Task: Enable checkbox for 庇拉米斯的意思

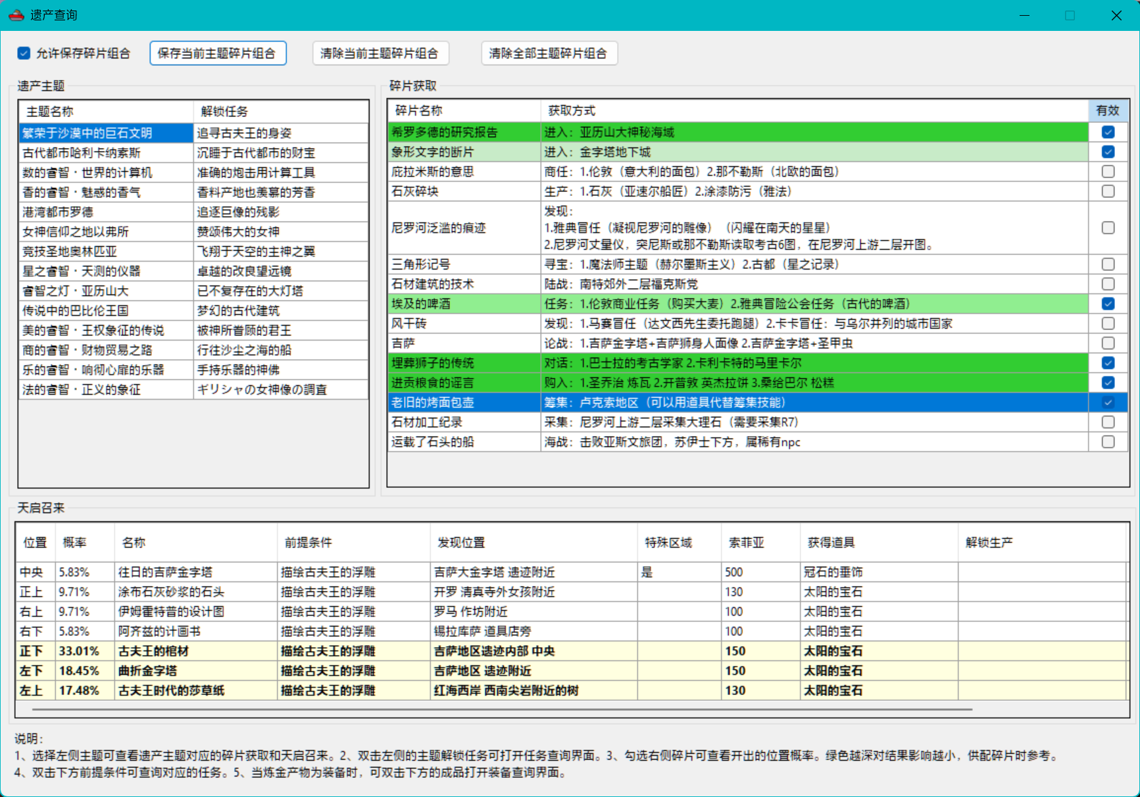Action: click(x=1108, y=172)
